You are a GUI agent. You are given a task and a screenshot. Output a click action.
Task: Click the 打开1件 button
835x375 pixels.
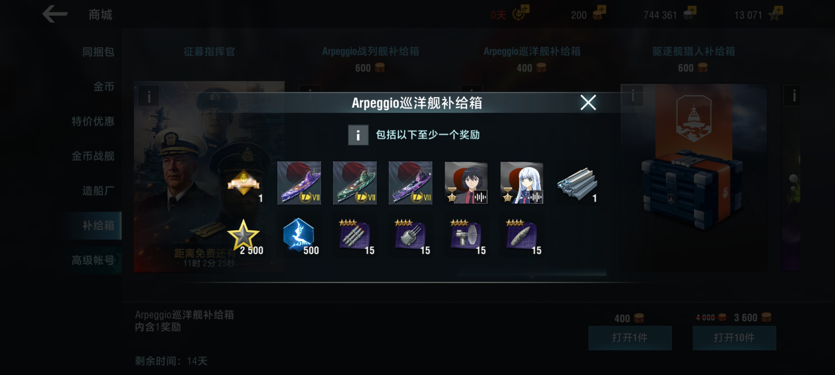[x=630, y=338]
